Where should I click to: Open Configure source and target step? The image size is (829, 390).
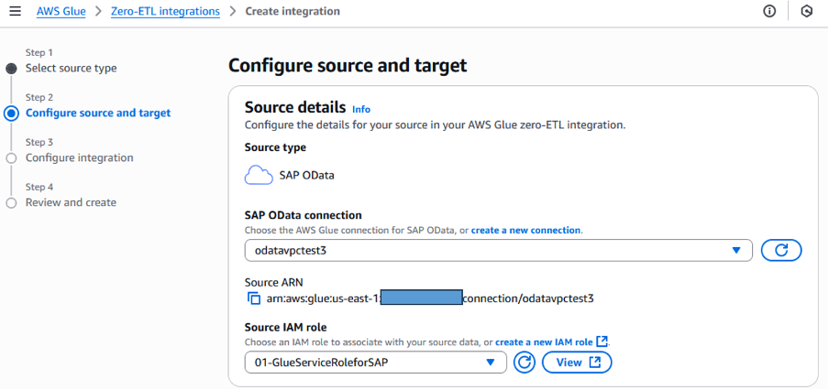(97, 114)
